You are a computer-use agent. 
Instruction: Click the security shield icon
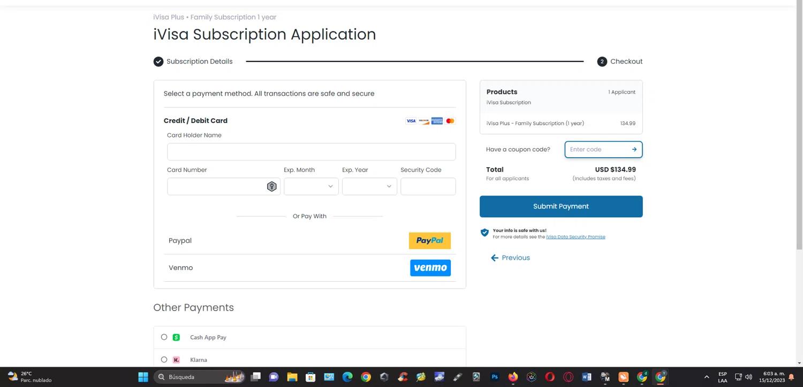(x=484, y=233)
